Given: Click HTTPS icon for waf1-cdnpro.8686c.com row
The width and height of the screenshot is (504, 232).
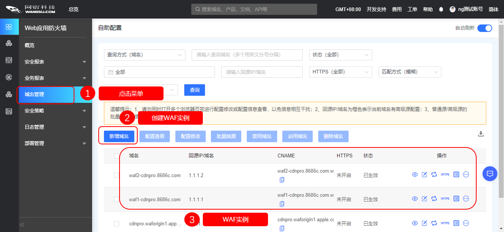Looking at the screenshot, I should point(445,199).
